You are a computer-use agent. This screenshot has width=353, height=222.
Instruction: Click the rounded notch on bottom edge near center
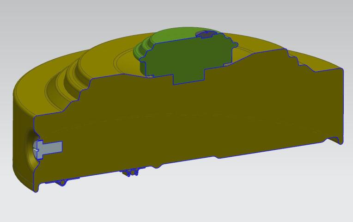point(157,167)
